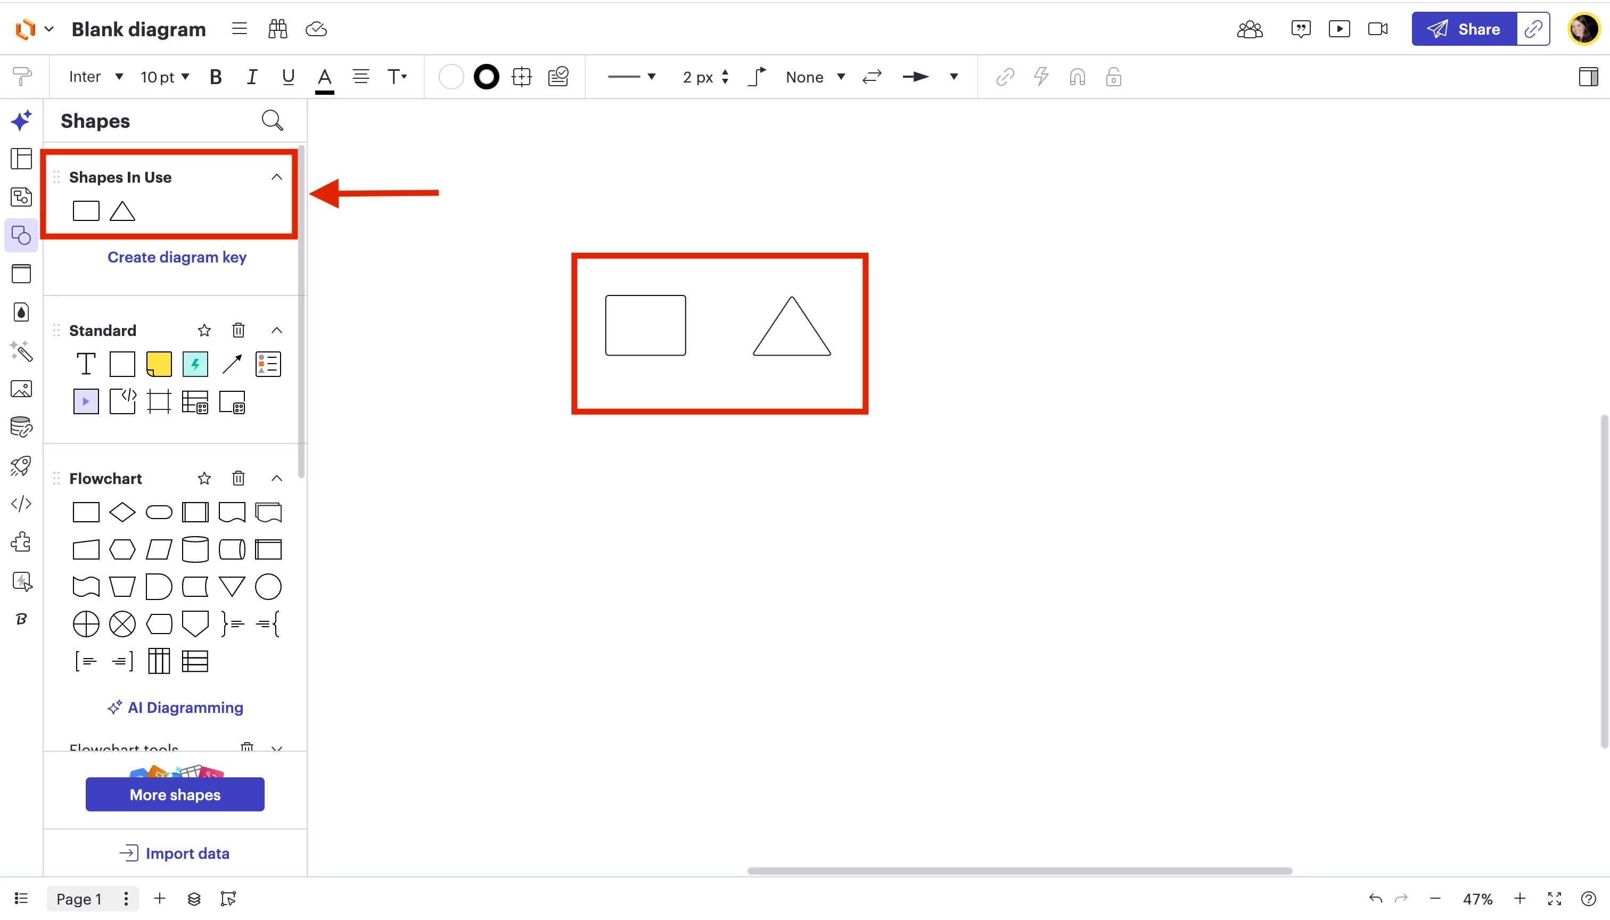
Task: Click the trash icon beside Standard
Action: (x=238, y=331)
